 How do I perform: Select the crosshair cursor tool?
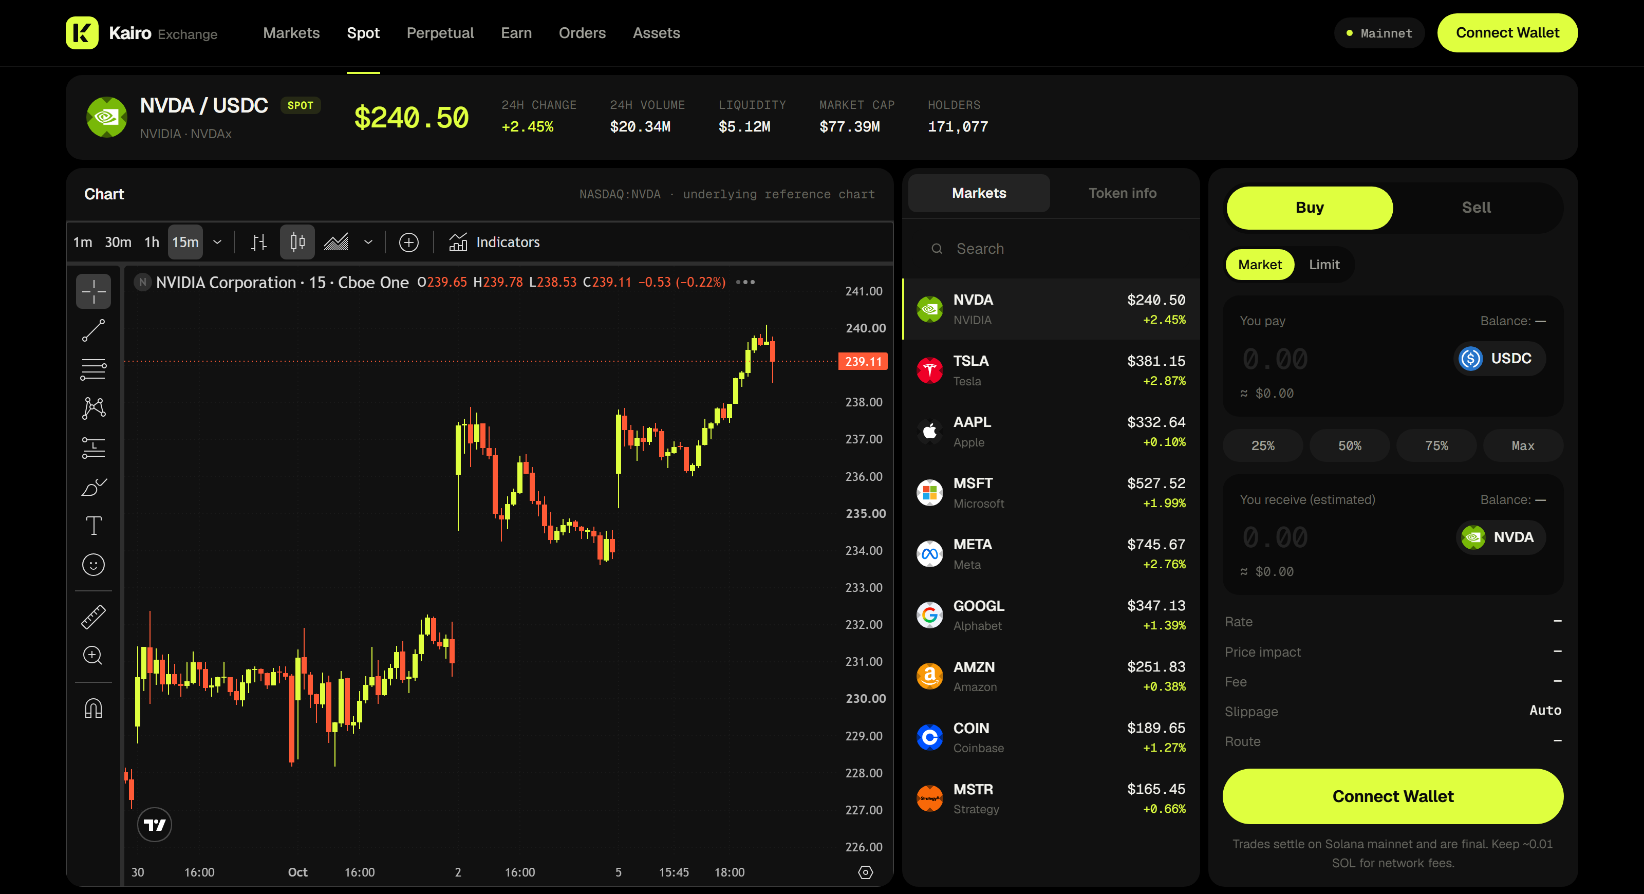coord(93,292)
